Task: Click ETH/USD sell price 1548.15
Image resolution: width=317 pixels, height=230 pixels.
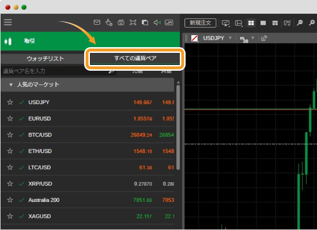Action: 143,151
